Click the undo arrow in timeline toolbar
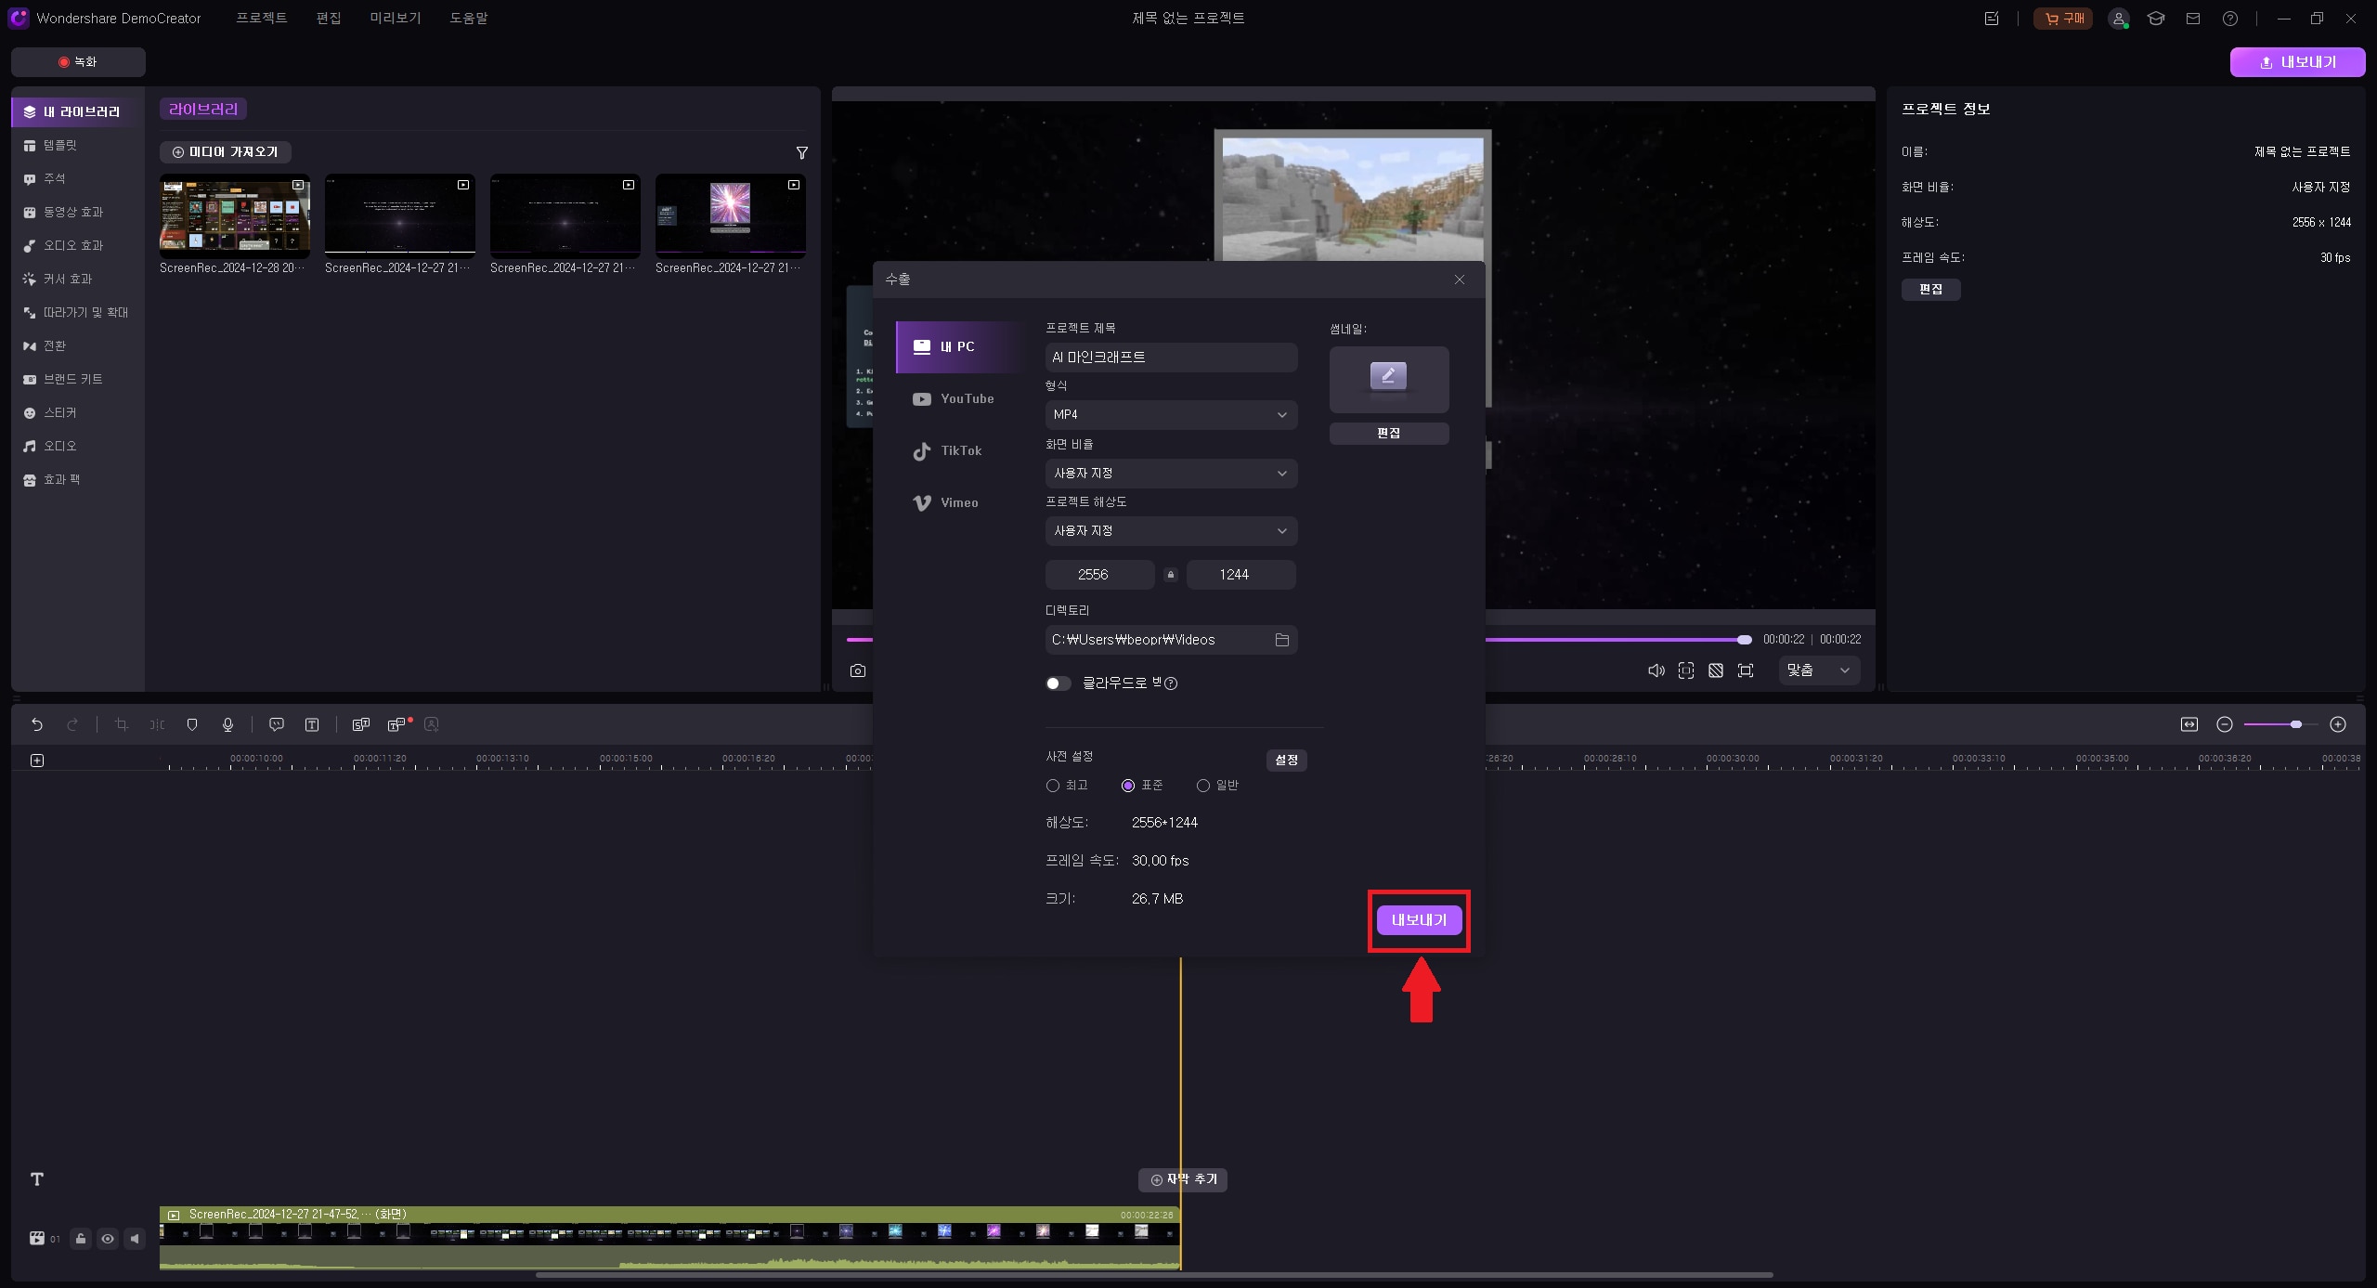Viewport: 2377px width, 1288px height. click(37, 724)
